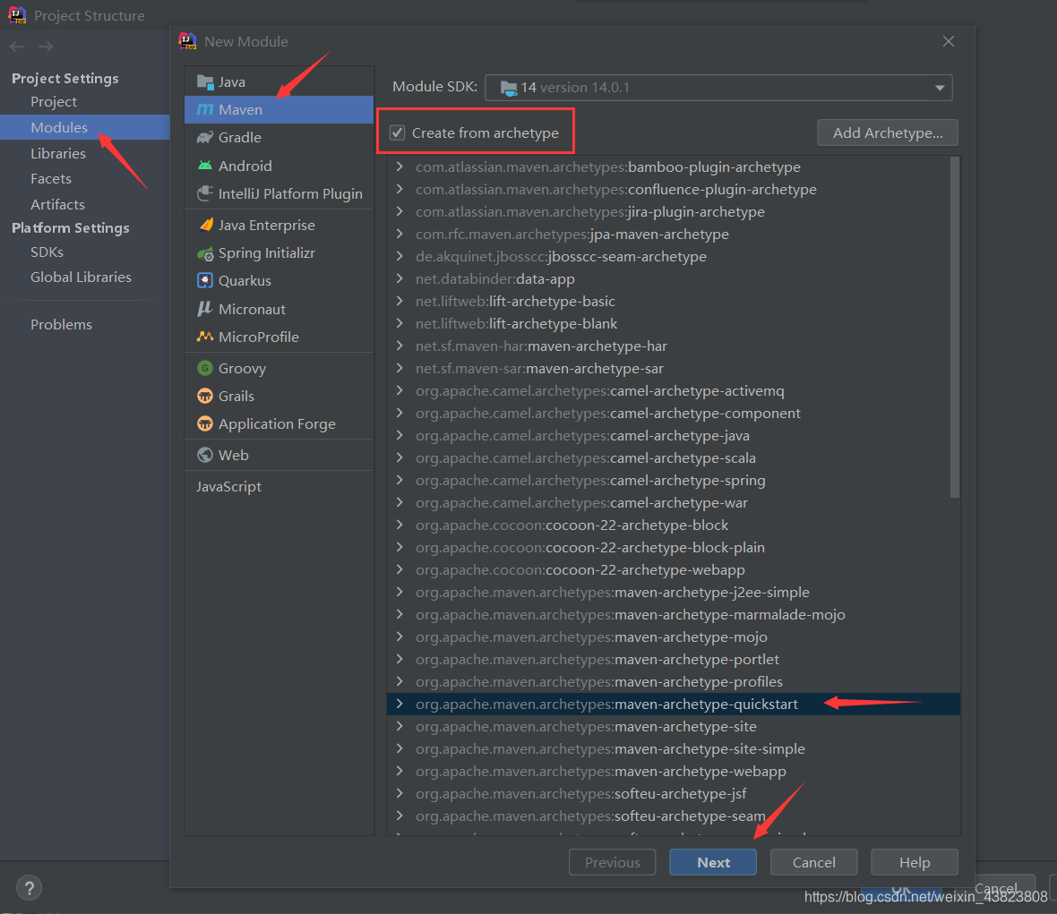Expand the jpa-maven-archetype node
The width and height of the screenshot is (1057, 914).
point(400,234)
